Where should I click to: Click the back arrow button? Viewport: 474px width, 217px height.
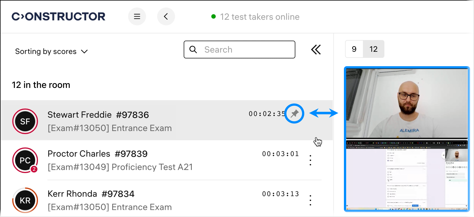(x=166, y=17)
